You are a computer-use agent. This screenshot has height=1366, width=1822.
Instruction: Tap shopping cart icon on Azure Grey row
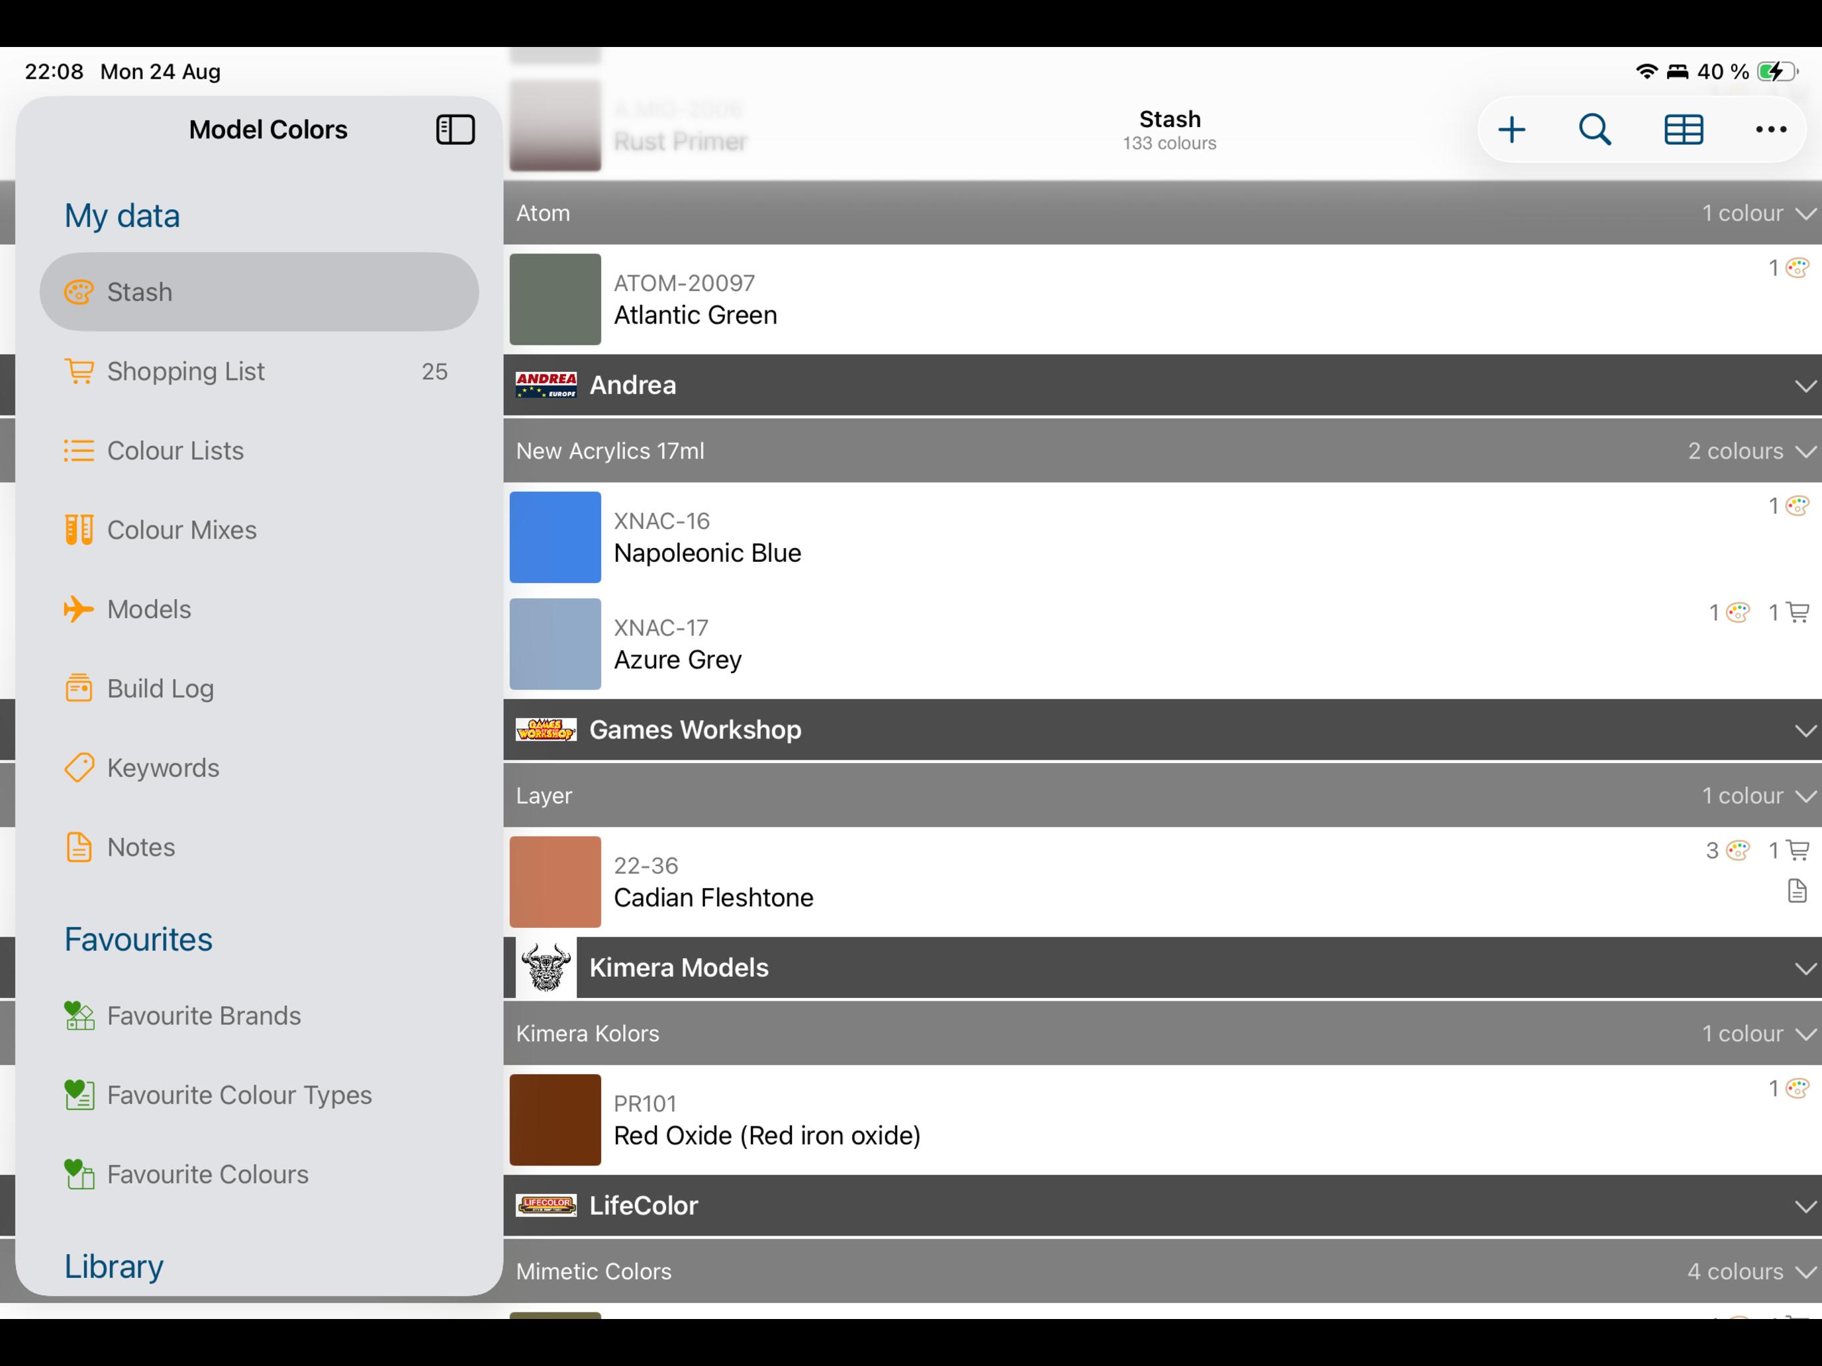(x=1798, y=613)
